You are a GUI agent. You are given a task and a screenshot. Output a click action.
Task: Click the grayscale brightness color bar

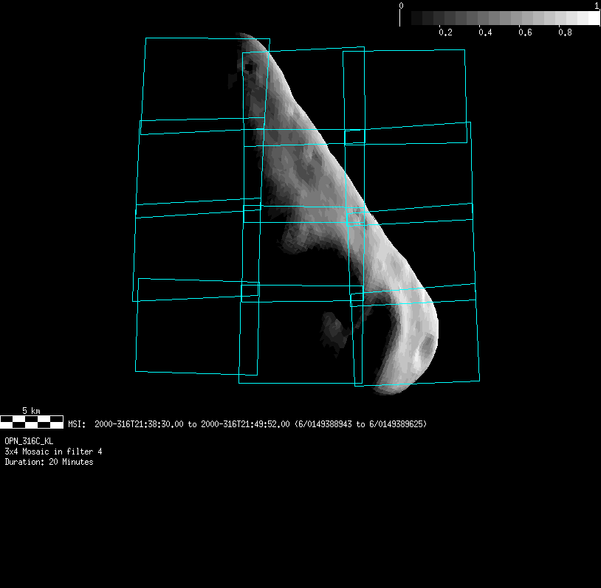click(500, 18)
